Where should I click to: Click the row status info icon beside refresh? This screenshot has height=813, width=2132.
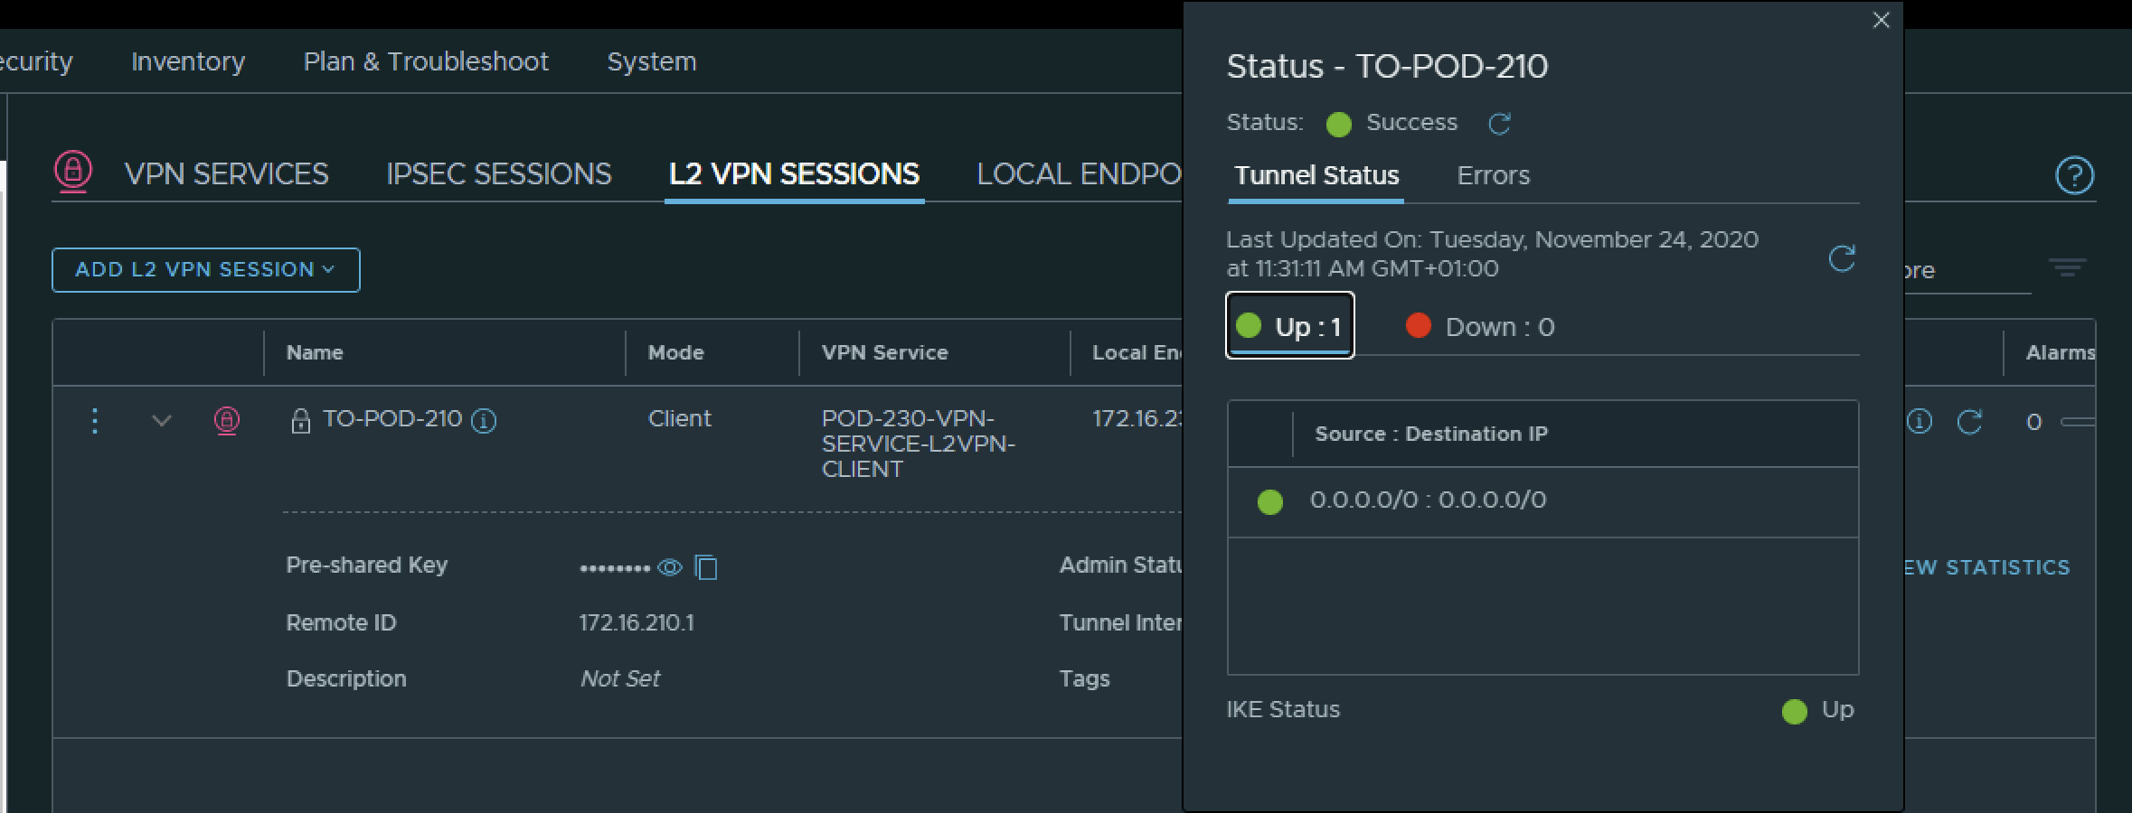[x=1920, y=422]
